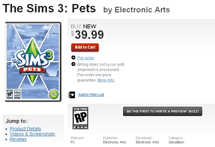
Task: Click the $39.99 price text
Action: 87,34
